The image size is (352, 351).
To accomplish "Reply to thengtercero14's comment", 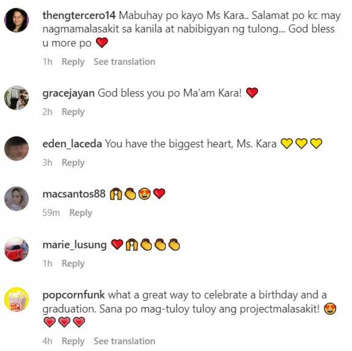I will 73,62.
